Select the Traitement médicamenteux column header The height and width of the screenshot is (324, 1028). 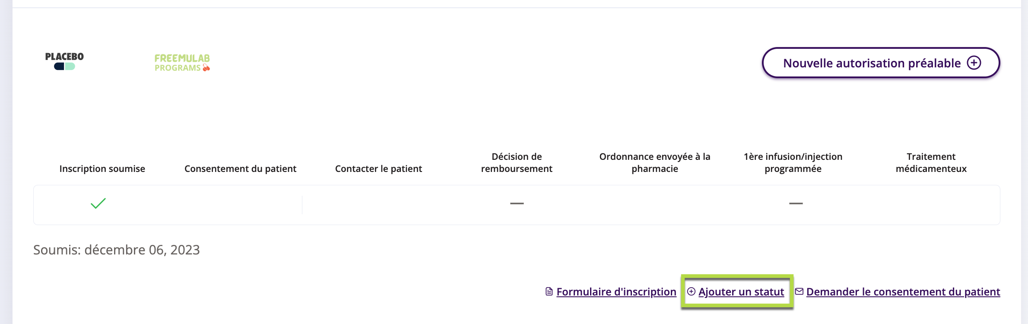tap(930, 162)
